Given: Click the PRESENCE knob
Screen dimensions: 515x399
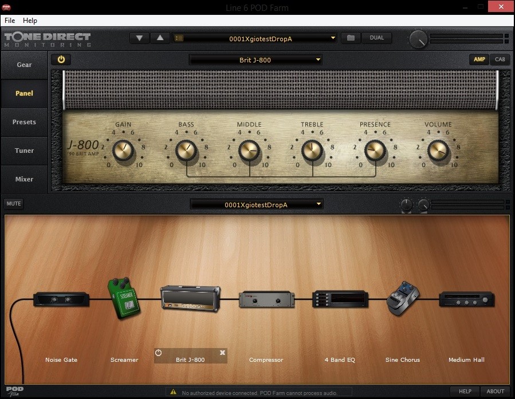Looking at the screenshot, I should click(375, 151).
